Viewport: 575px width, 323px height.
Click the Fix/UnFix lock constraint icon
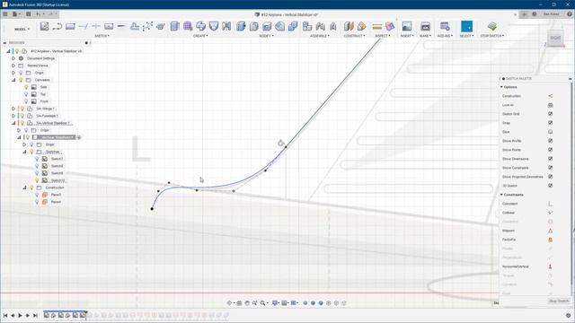[550, 240]
